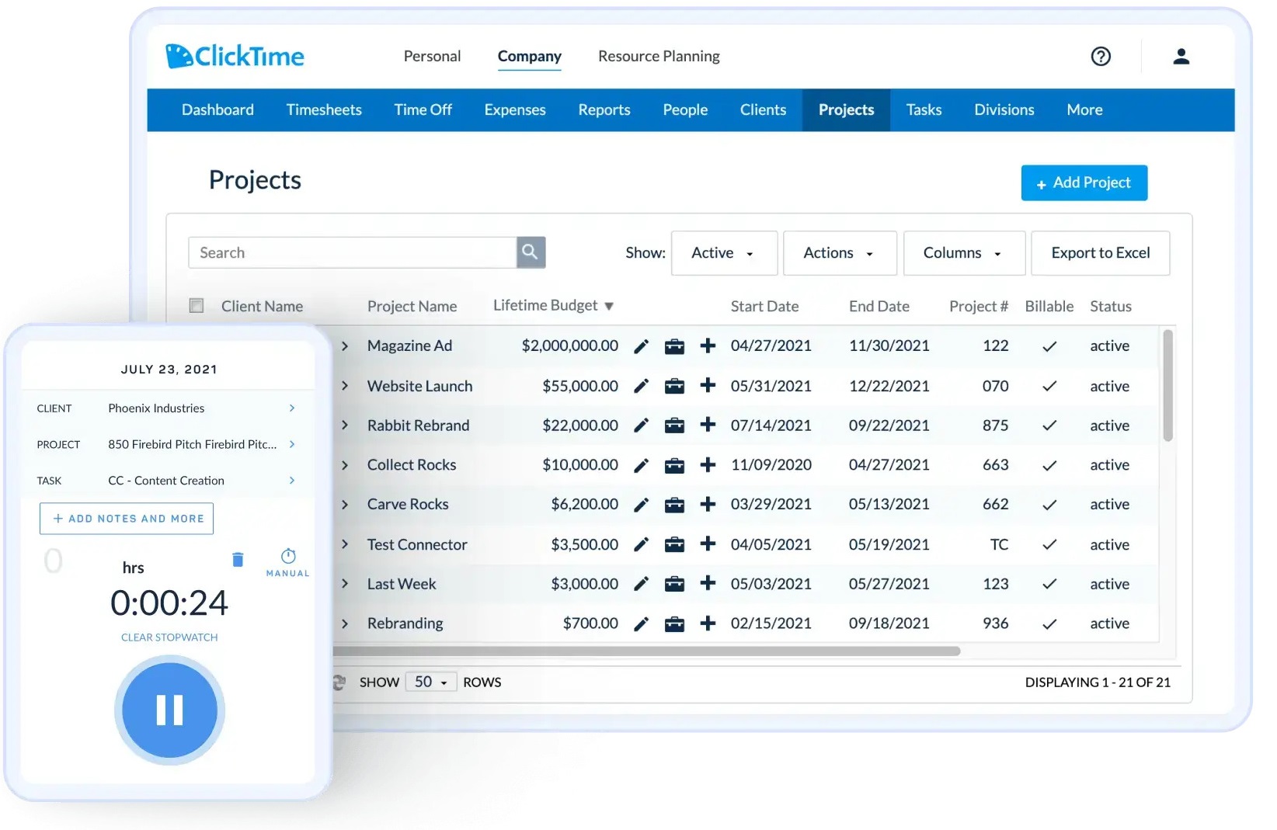Click pencil edit icon for Magazine Ad
1277x830 pixels.
641,346
